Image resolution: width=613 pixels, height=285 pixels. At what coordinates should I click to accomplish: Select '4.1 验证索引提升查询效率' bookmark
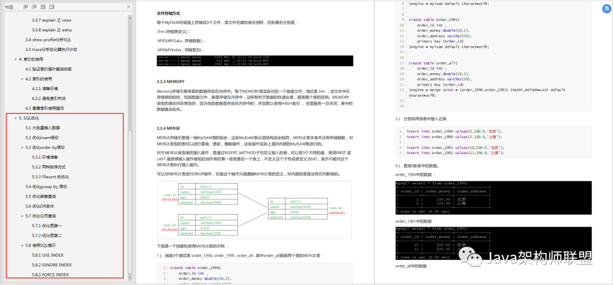[48, 69]
